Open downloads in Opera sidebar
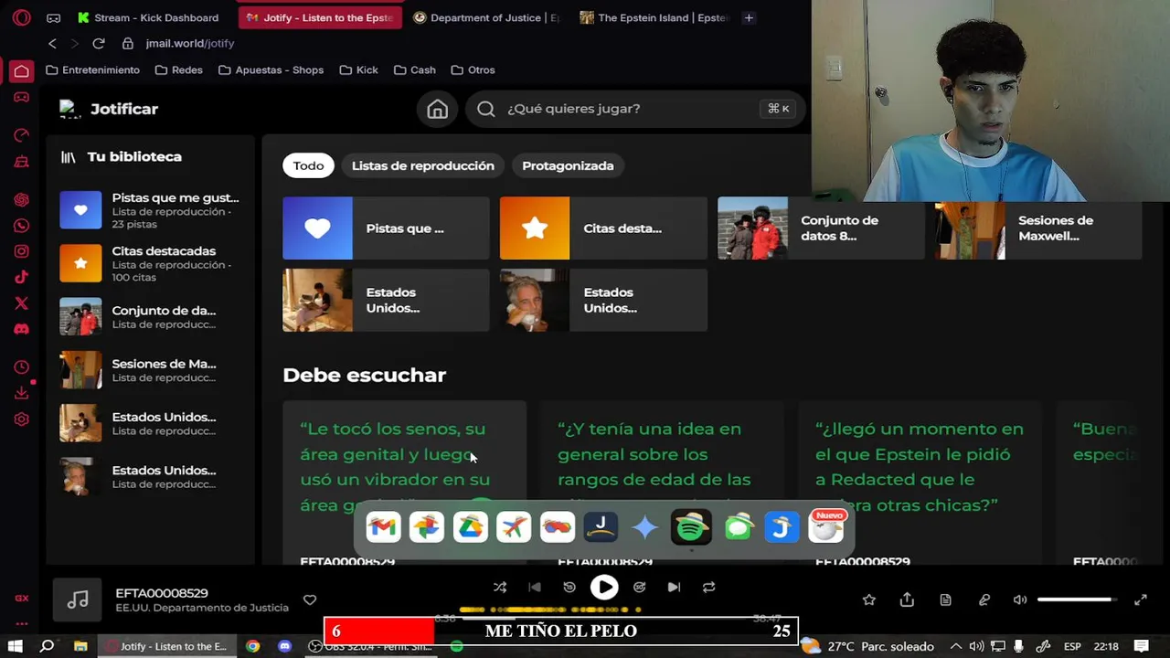1170x658 pixels. coord(21,393)
